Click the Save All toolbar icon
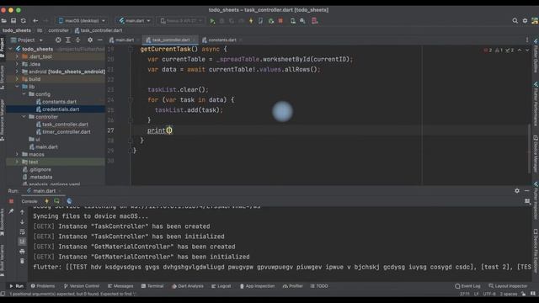The width and height of the screenshot is (539, 303). tap(13, 21)
